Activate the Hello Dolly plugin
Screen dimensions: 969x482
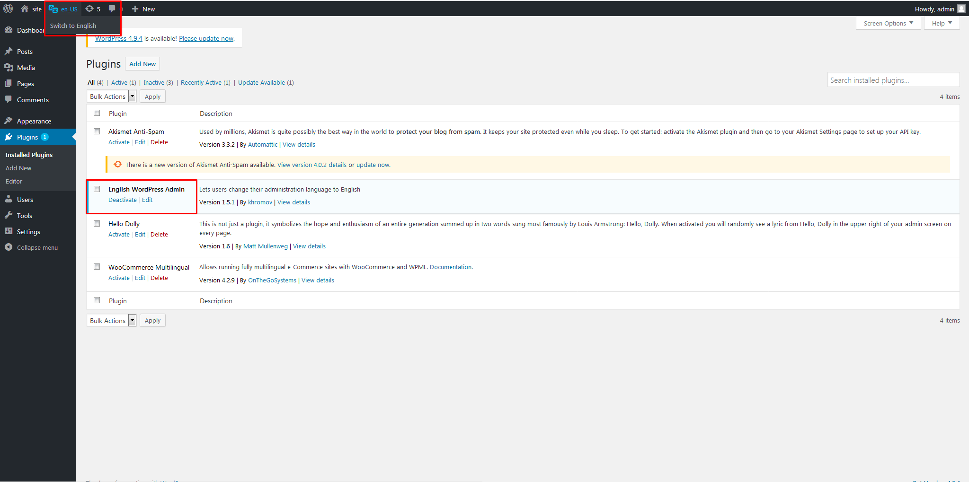pos(119,234)
